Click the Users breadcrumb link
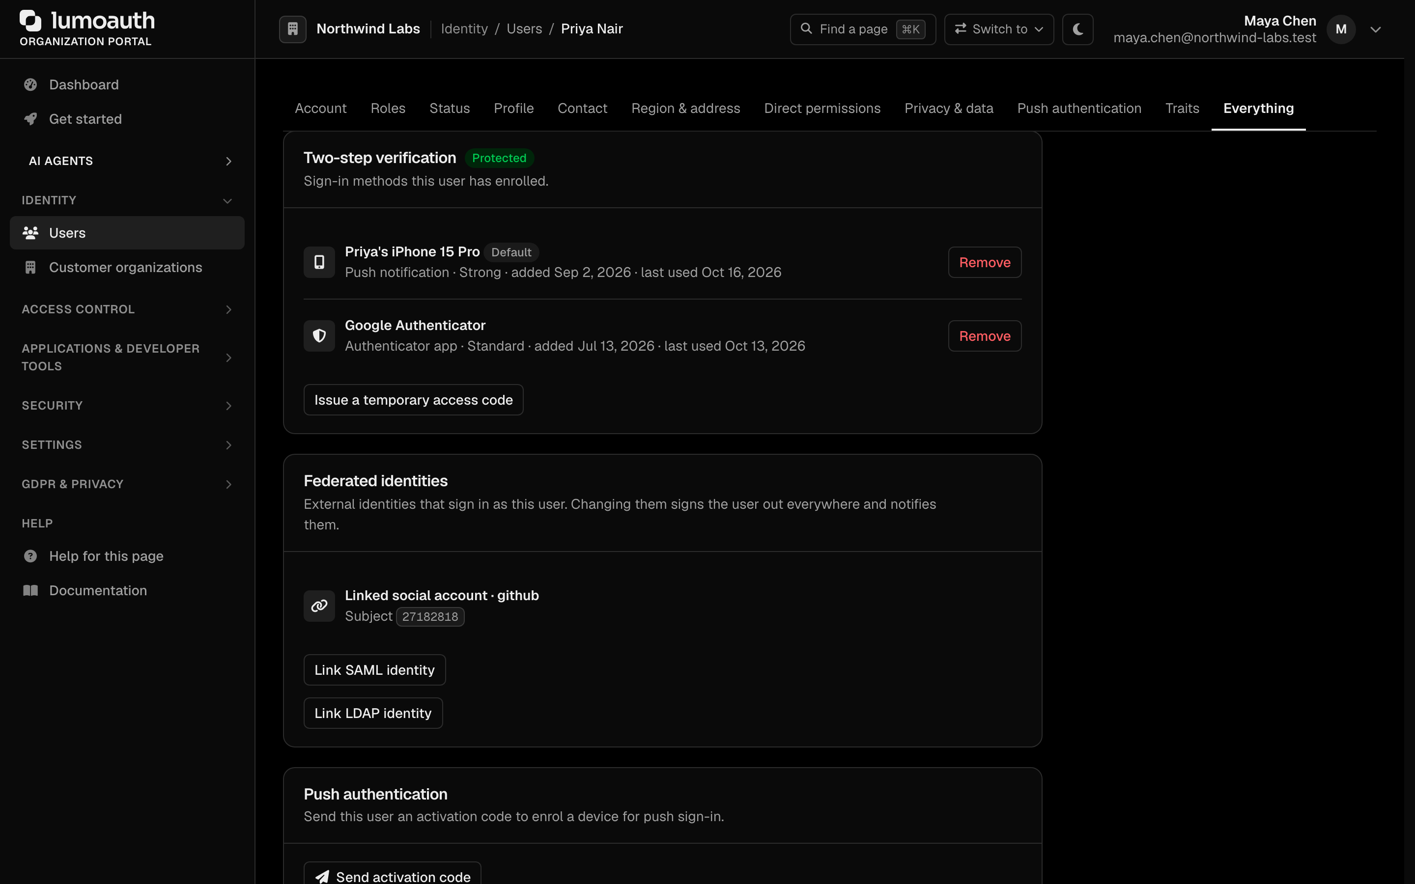Screen dimensions: 1415x884 [x=524, y=28]
